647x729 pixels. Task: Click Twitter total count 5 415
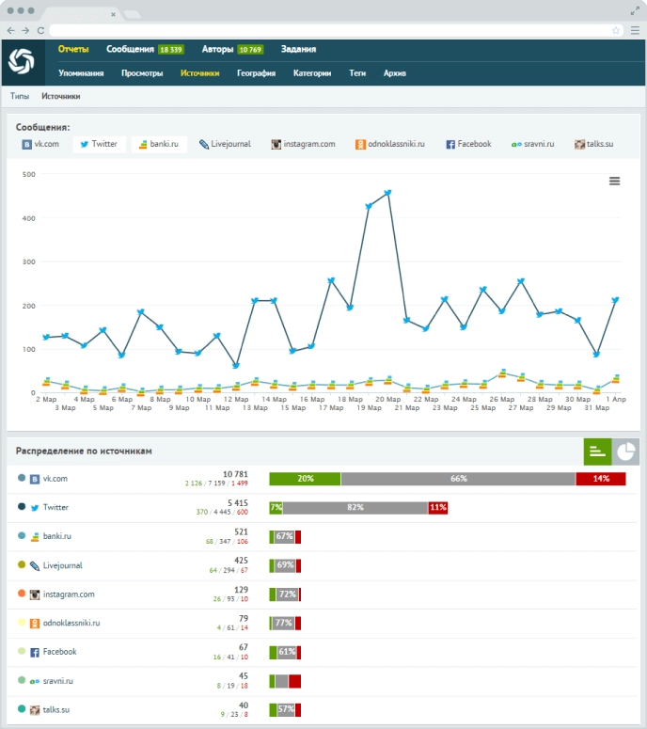238,503
